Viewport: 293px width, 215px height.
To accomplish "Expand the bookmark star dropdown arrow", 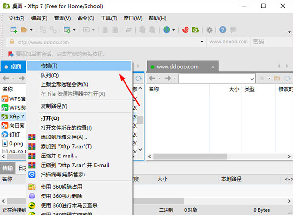I will (269, 78).
